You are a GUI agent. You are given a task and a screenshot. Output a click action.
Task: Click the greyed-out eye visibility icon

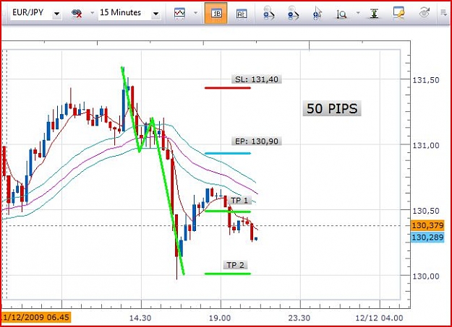pos(425,13)
